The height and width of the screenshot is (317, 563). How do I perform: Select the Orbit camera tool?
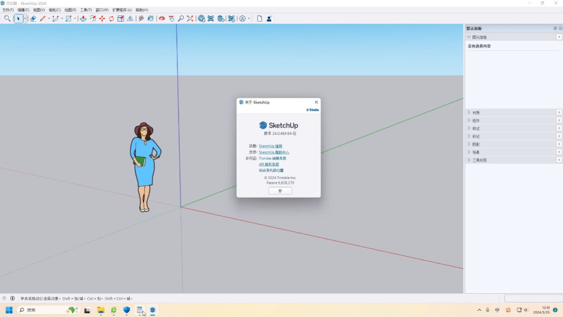pos(162,18)
